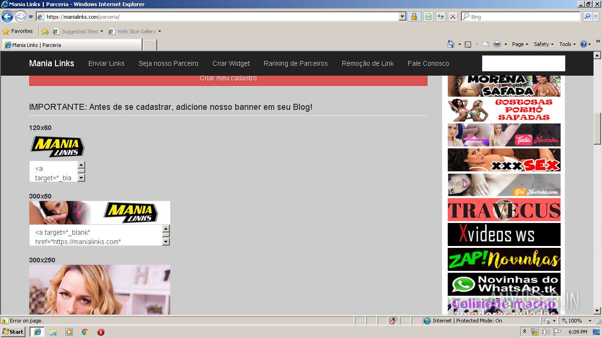Click the volume speaker tray icon
The height and width of the screenshot is (338, 602).
pyautogui.click(x=546, y=332)
